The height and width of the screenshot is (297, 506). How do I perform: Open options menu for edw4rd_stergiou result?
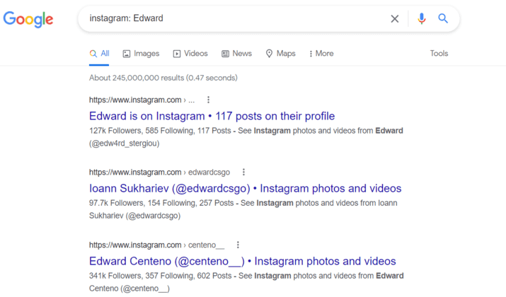[209, 100]
